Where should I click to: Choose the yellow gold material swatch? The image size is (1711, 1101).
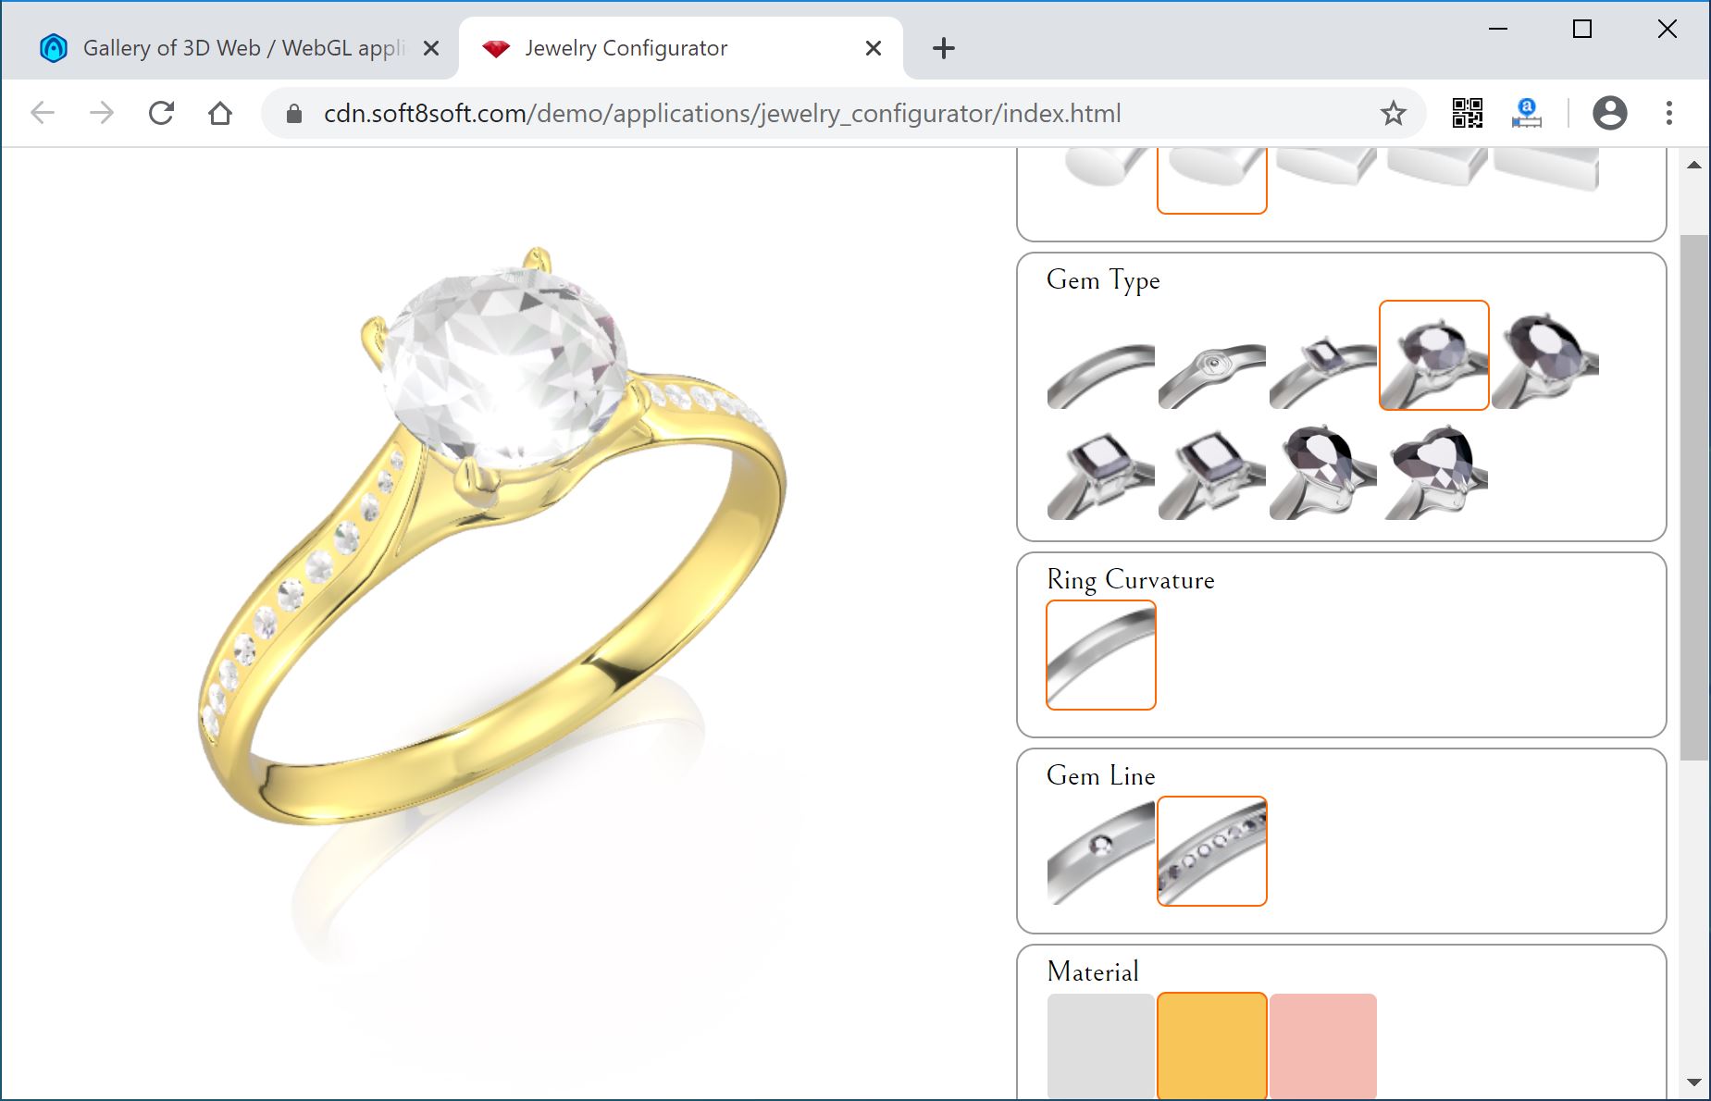tap(1212, 1046)
